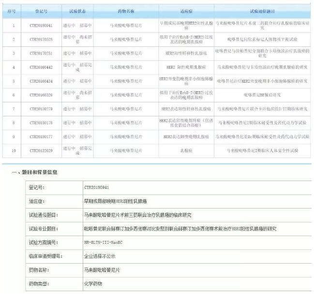Click registration number CTR20160434
The image size is (314, 295).
pyautogui.click(x=41, y=81)
